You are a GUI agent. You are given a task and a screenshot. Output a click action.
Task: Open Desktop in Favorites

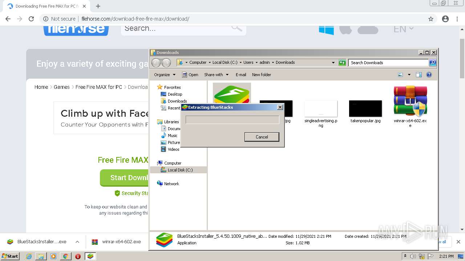coord(175,94)
